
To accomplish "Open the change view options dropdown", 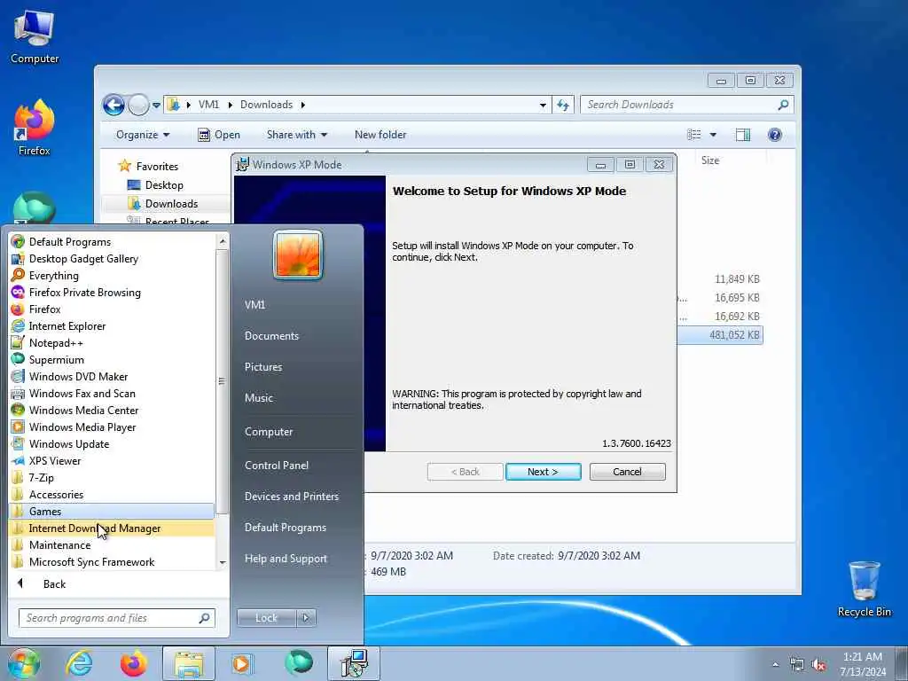I will pyautogui.click(x=713, y=135).
